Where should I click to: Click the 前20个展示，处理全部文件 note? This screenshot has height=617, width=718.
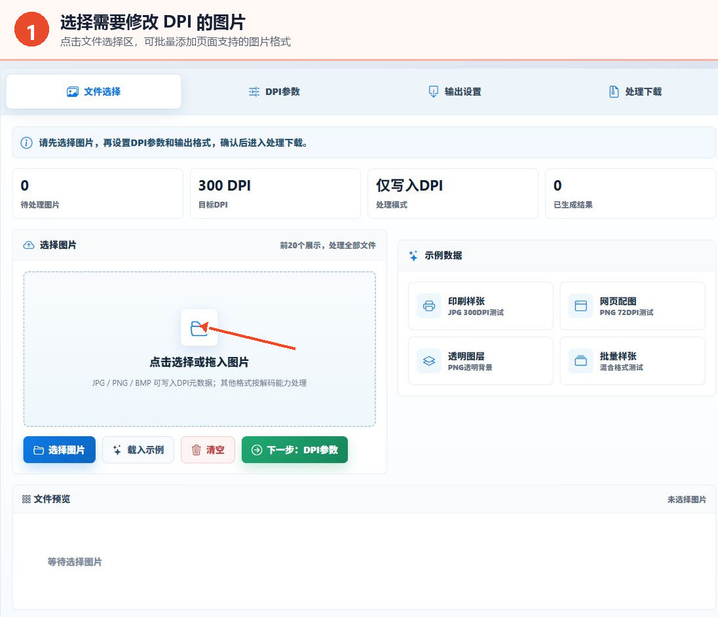click(x=328, y=246)
